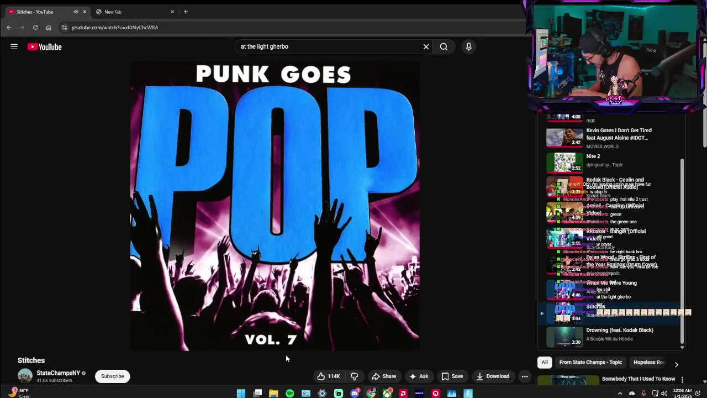Image resolution: width=707 pixels, height=398 pixels.
Task: Mute the Stitches tab audio icon
Action: [76, 12]
